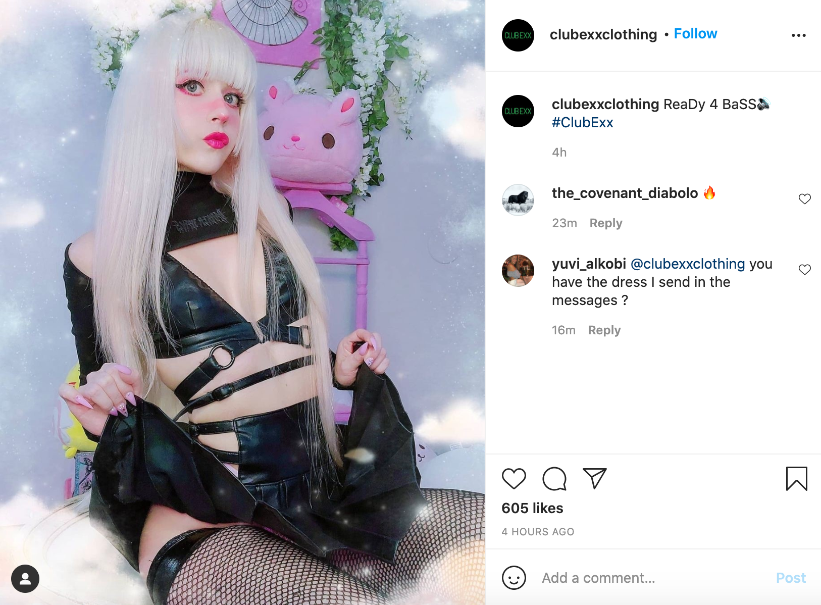Show tagged people icon on photo

pyautogui.click(x=25, y=579)
